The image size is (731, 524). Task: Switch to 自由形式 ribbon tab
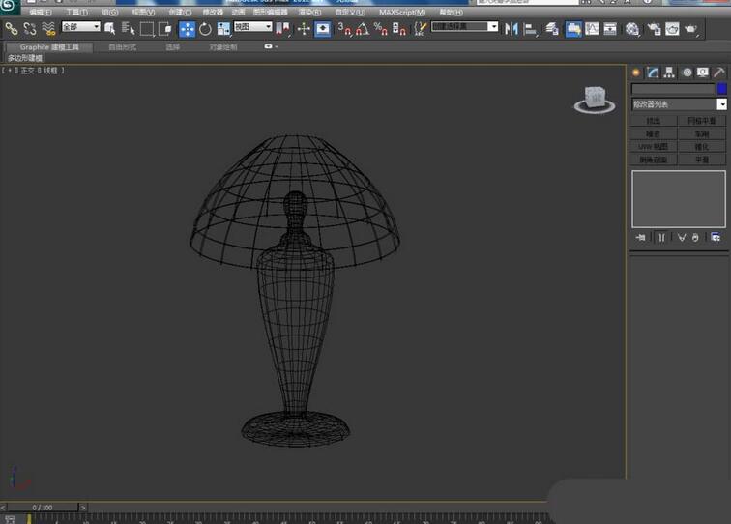(x=122, y=47)
